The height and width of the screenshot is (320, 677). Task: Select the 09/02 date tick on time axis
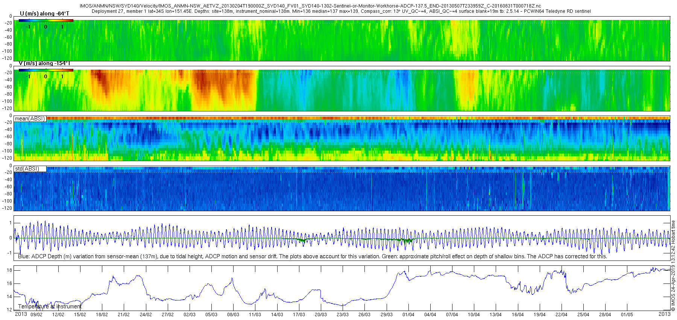tap(36, 315)
